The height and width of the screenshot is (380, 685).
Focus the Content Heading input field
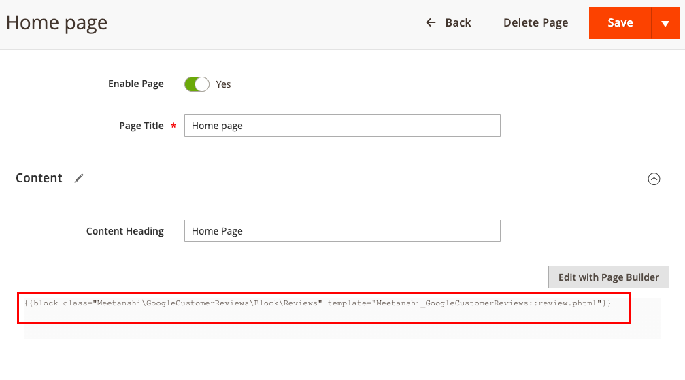(x=342, y=230)
